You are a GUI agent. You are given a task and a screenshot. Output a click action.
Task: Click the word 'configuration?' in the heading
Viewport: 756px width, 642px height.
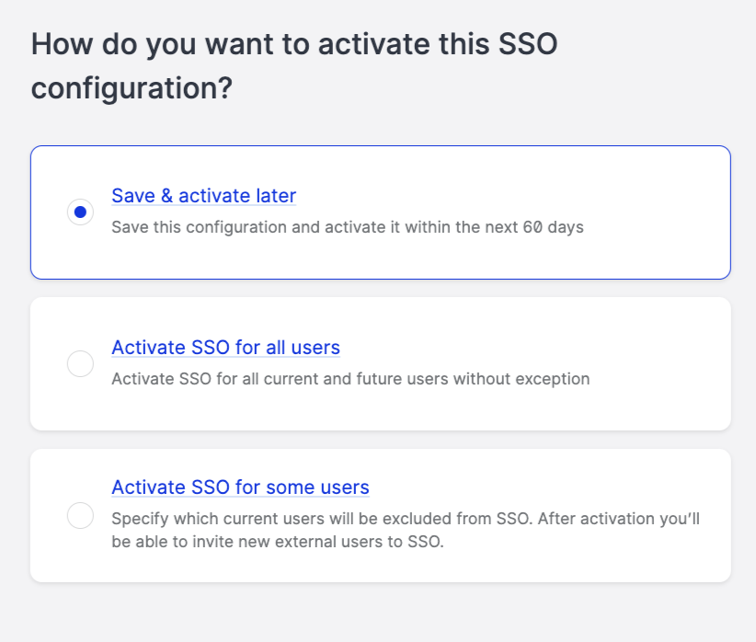coord(132,89)
